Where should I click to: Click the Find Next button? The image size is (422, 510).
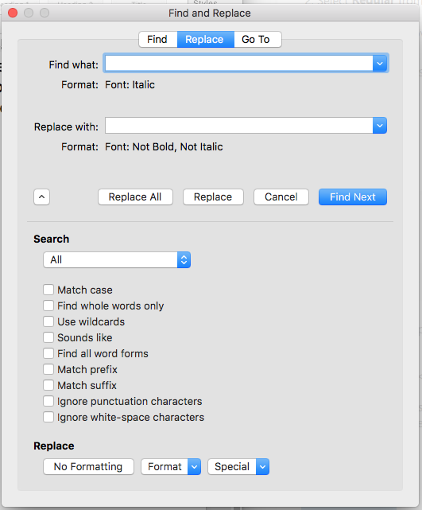(353, 197)
